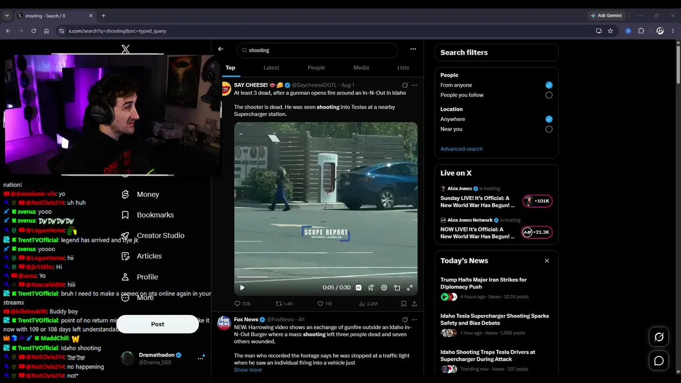
Task: Share the SAY CHEESE post
Action: (x=414, y=304)
